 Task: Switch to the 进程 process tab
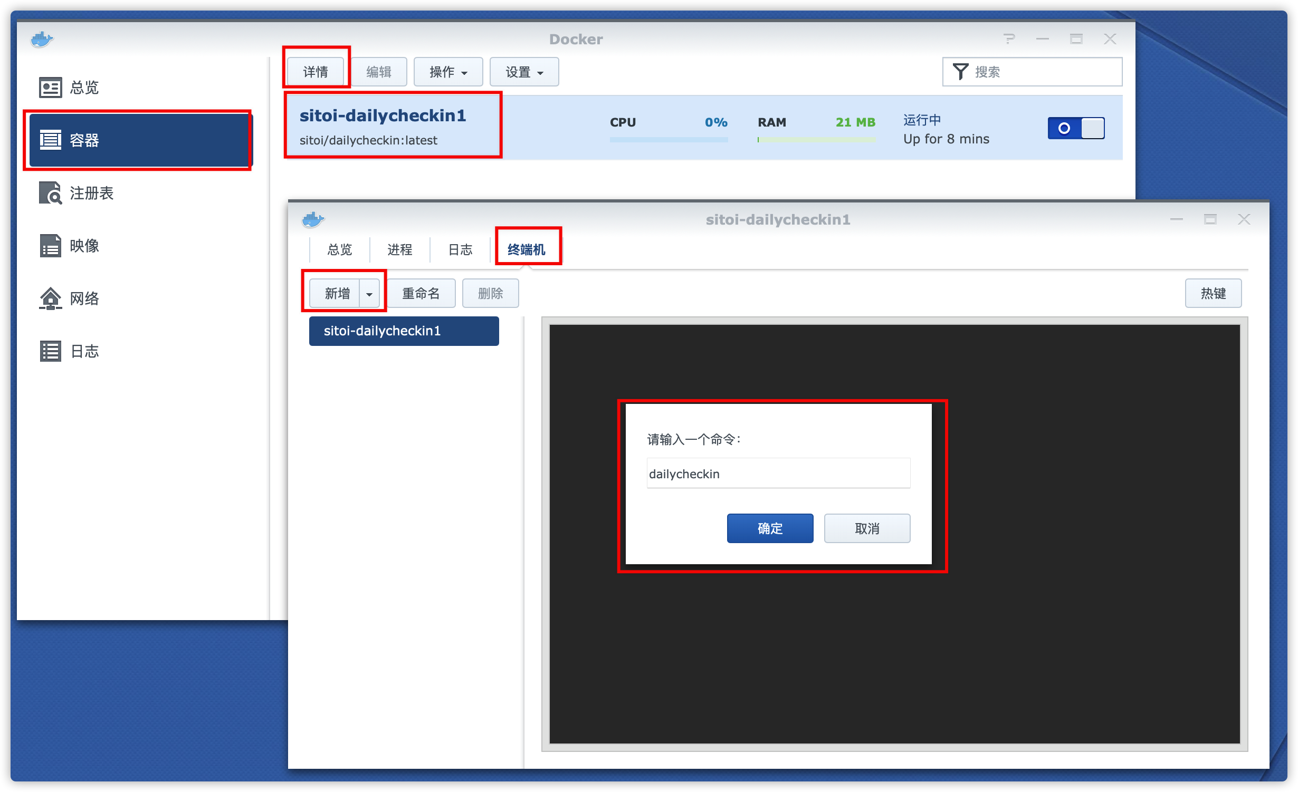click(399, 249)
